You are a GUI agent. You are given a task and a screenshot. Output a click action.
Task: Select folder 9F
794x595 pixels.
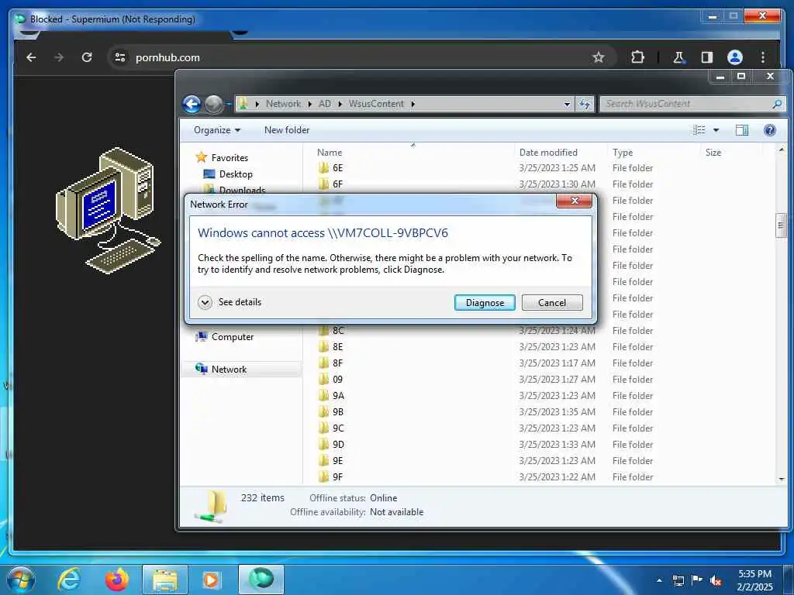[x=330, y=477]
